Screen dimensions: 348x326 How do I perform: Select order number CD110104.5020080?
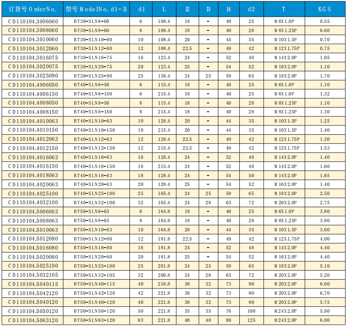point(33,257)
